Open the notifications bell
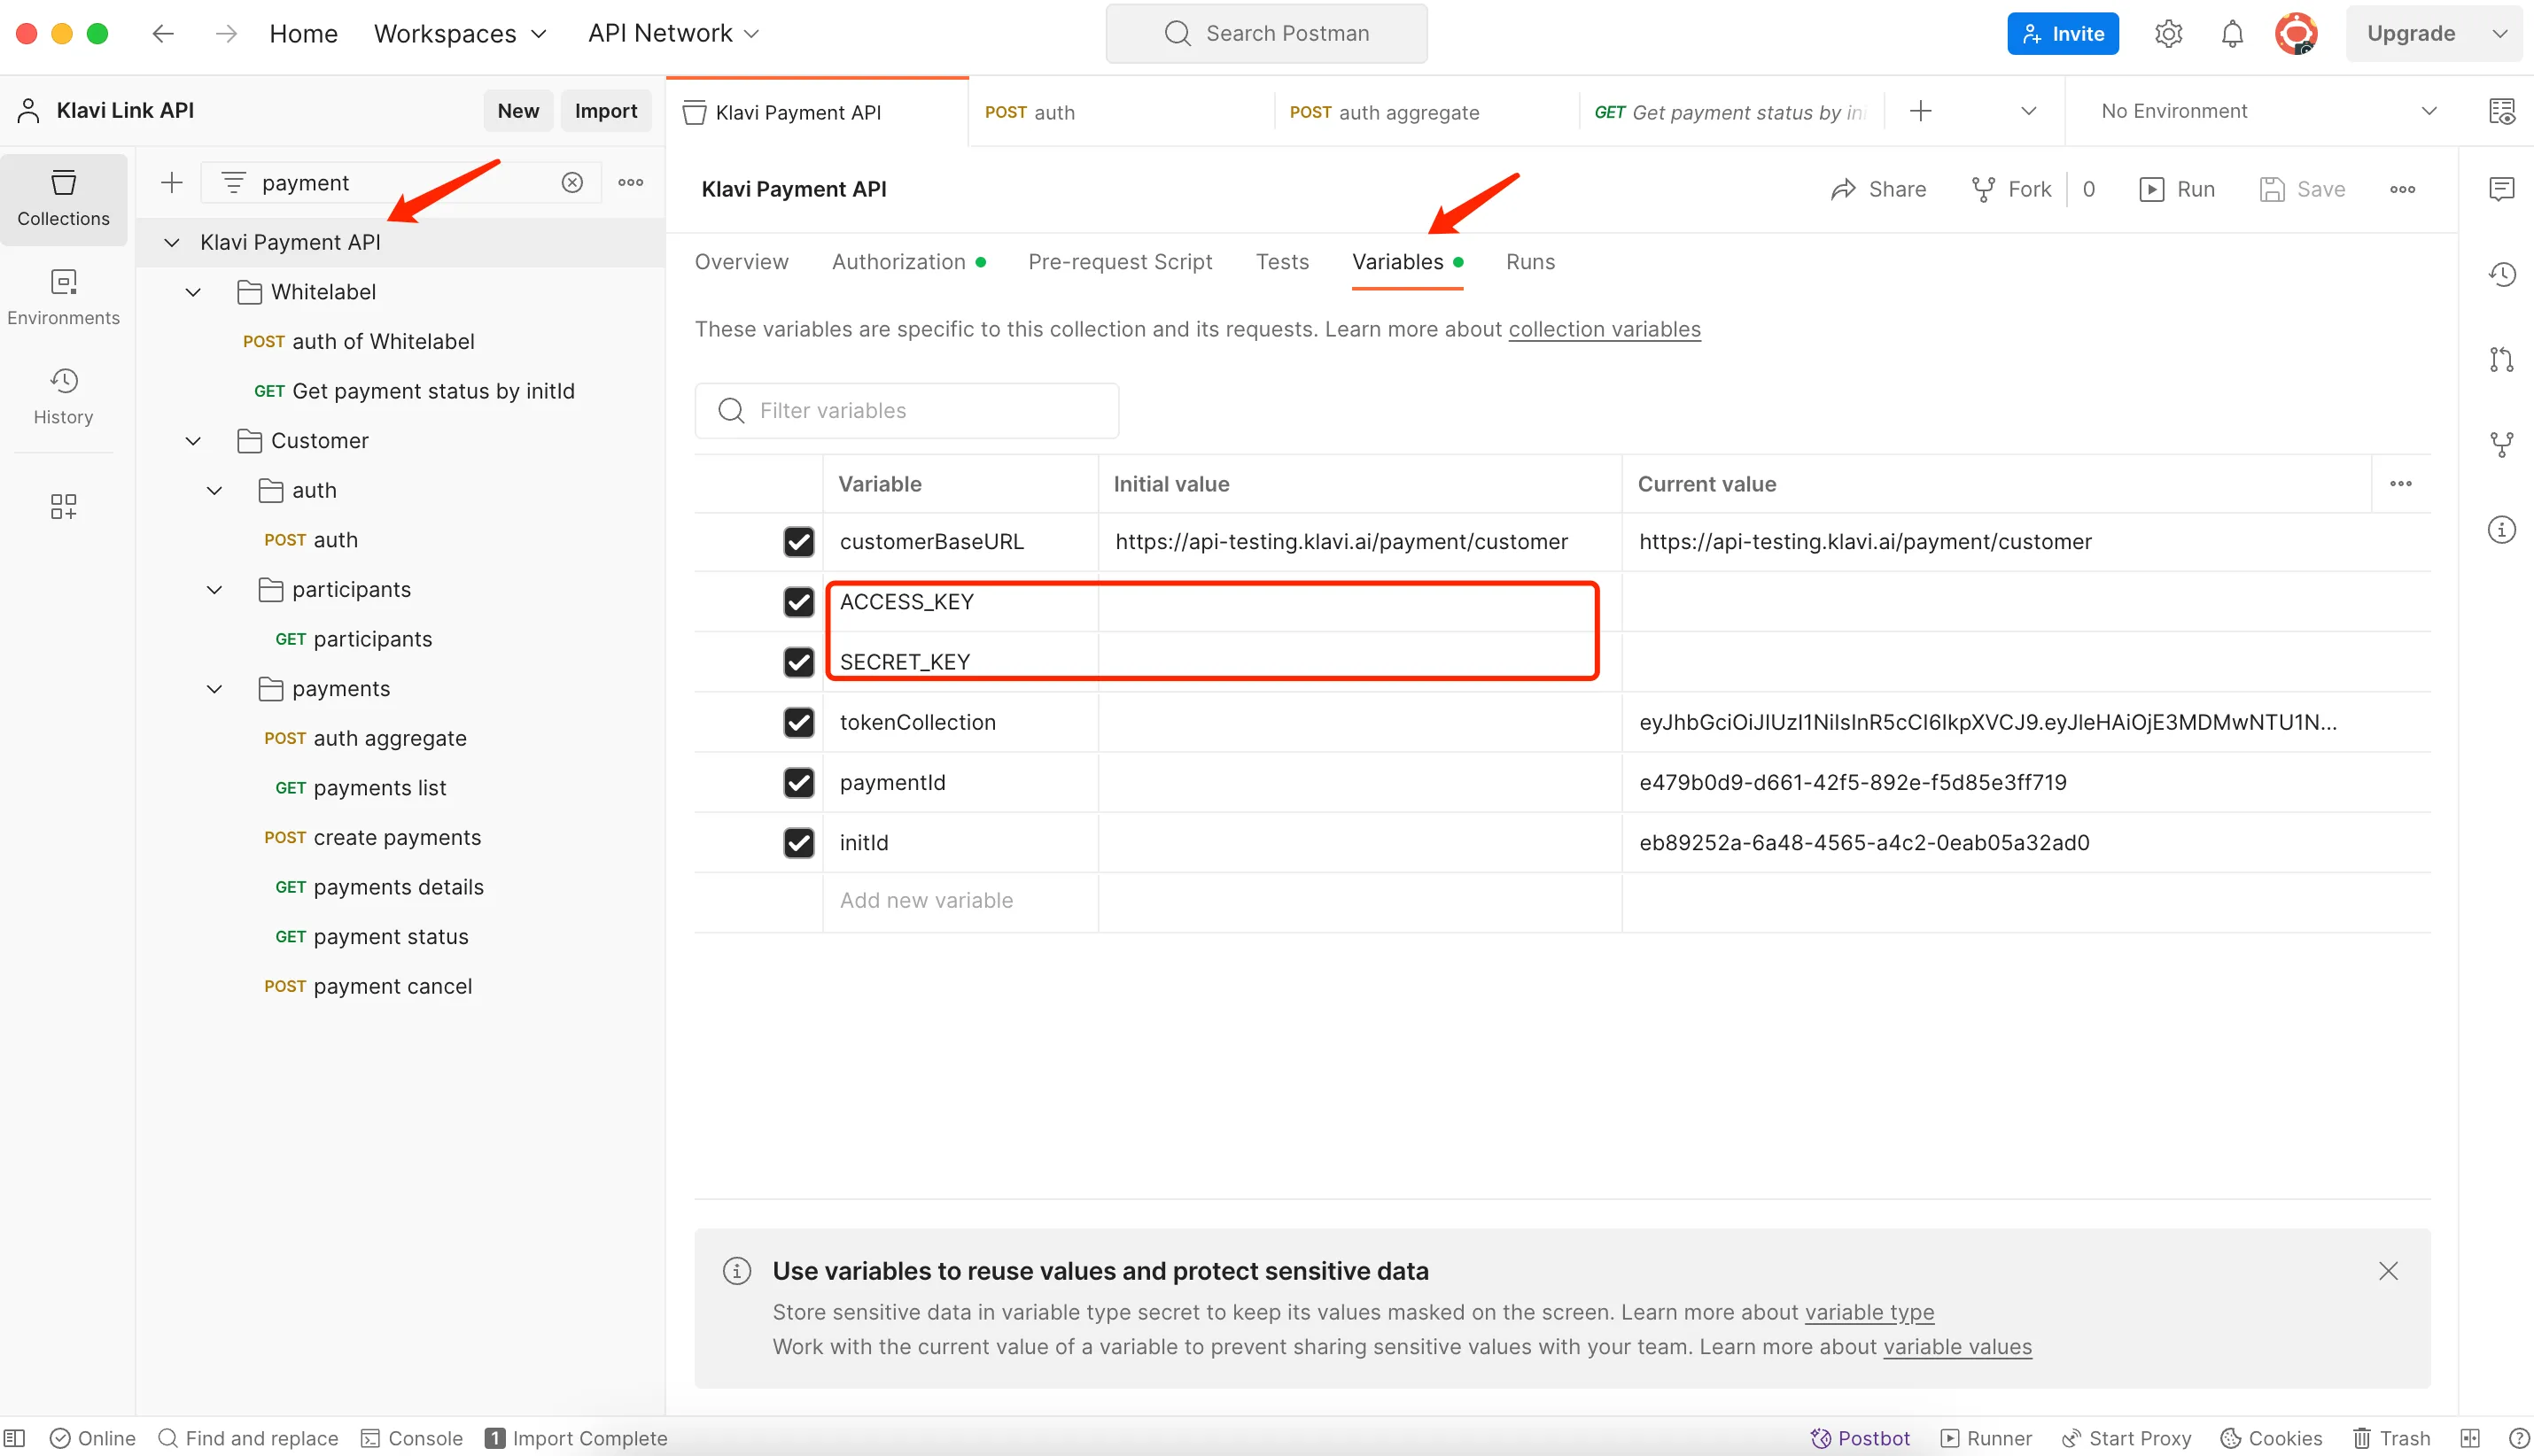 coord(2232,33)
